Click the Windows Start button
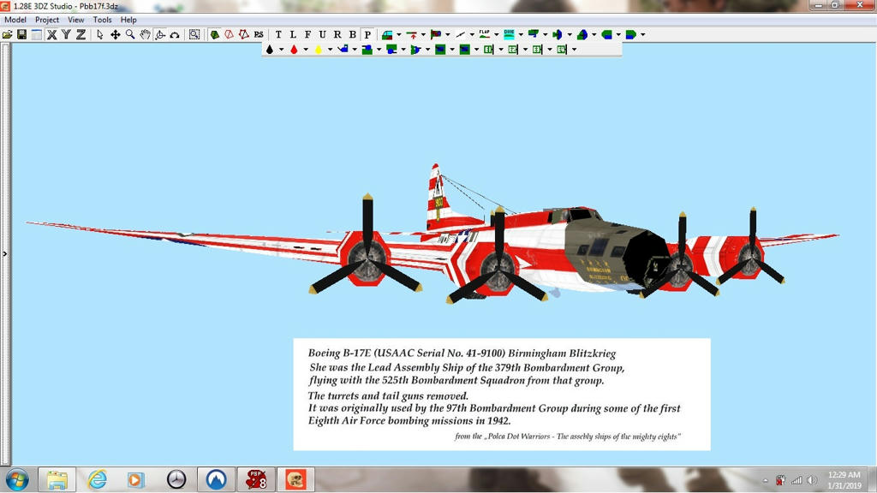877x493 pixels. [17, 479]
